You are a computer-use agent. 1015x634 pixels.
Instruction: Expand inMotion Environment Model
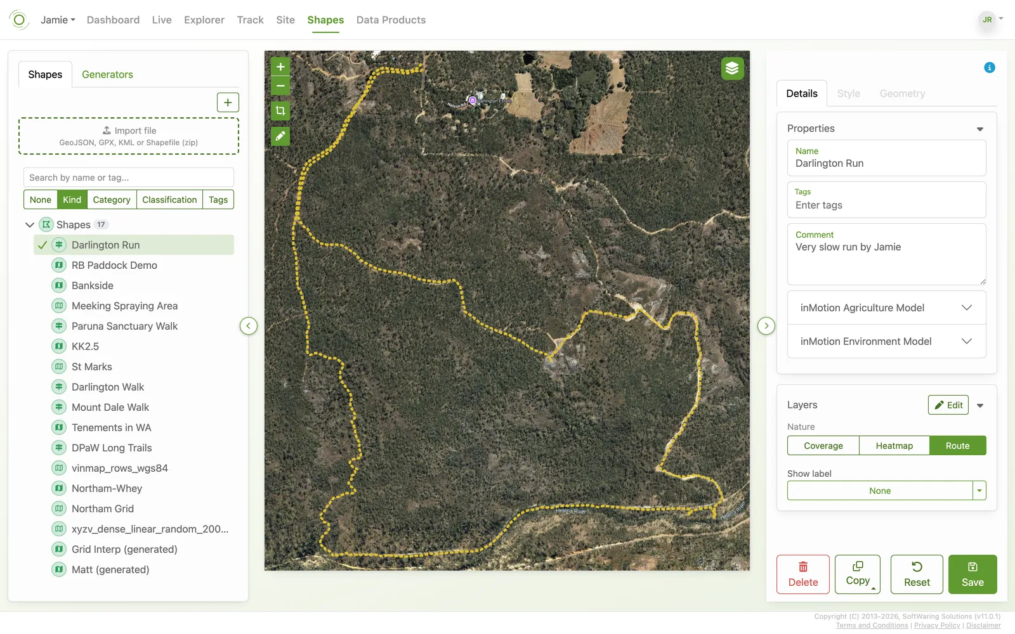point(887,341)
